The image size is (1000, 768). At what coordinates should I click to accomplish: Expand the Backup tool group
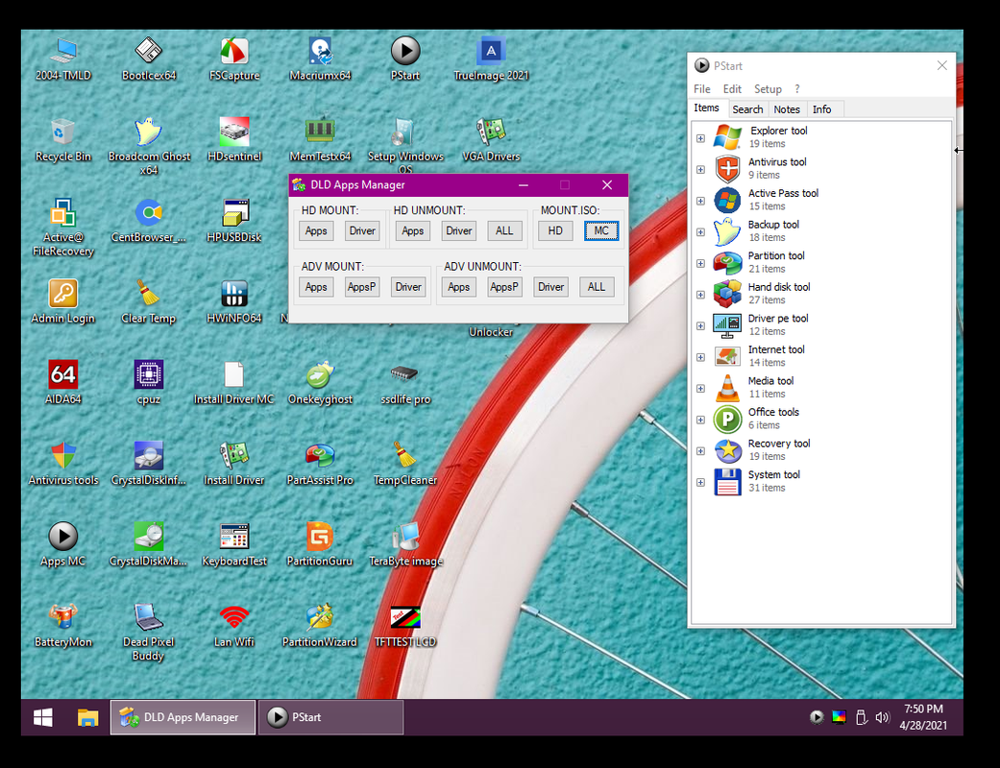point(700,232)
